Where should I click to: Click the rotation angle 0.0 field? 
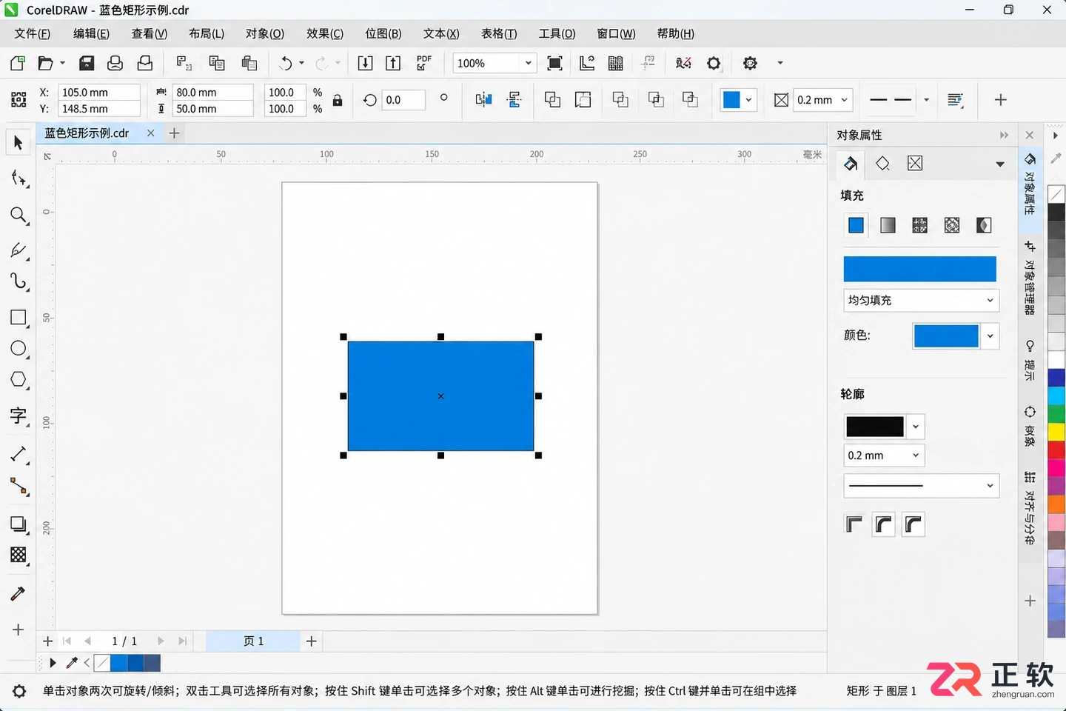coord(403,100)
